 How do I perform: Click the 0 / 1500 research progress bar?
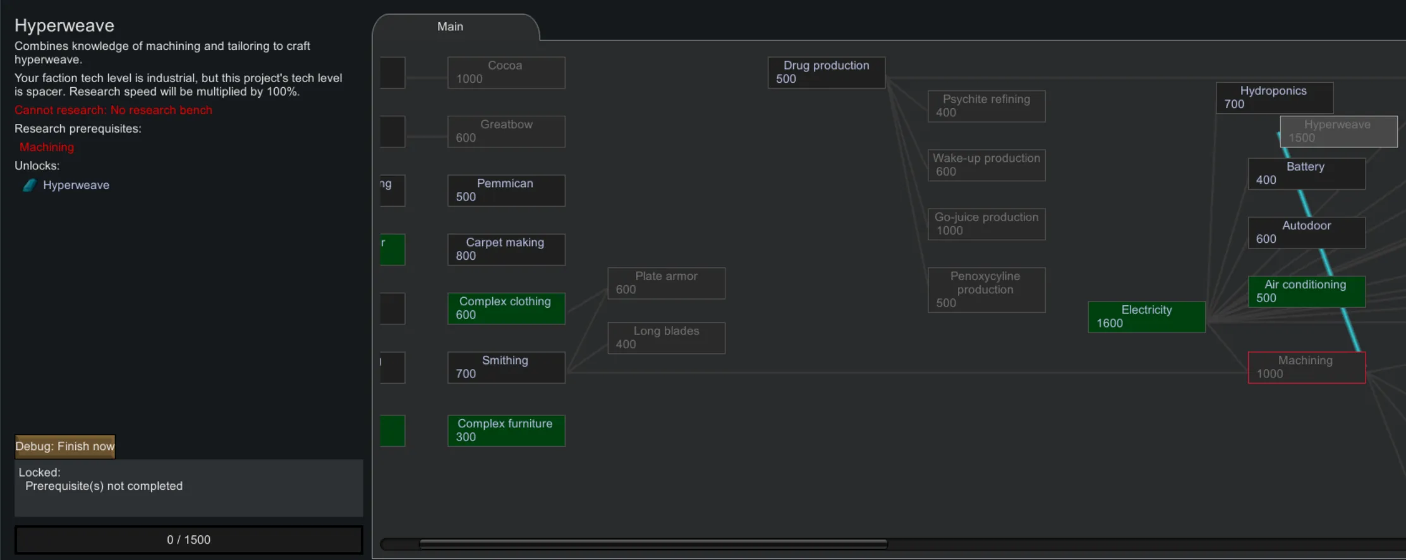pos(188,540)
